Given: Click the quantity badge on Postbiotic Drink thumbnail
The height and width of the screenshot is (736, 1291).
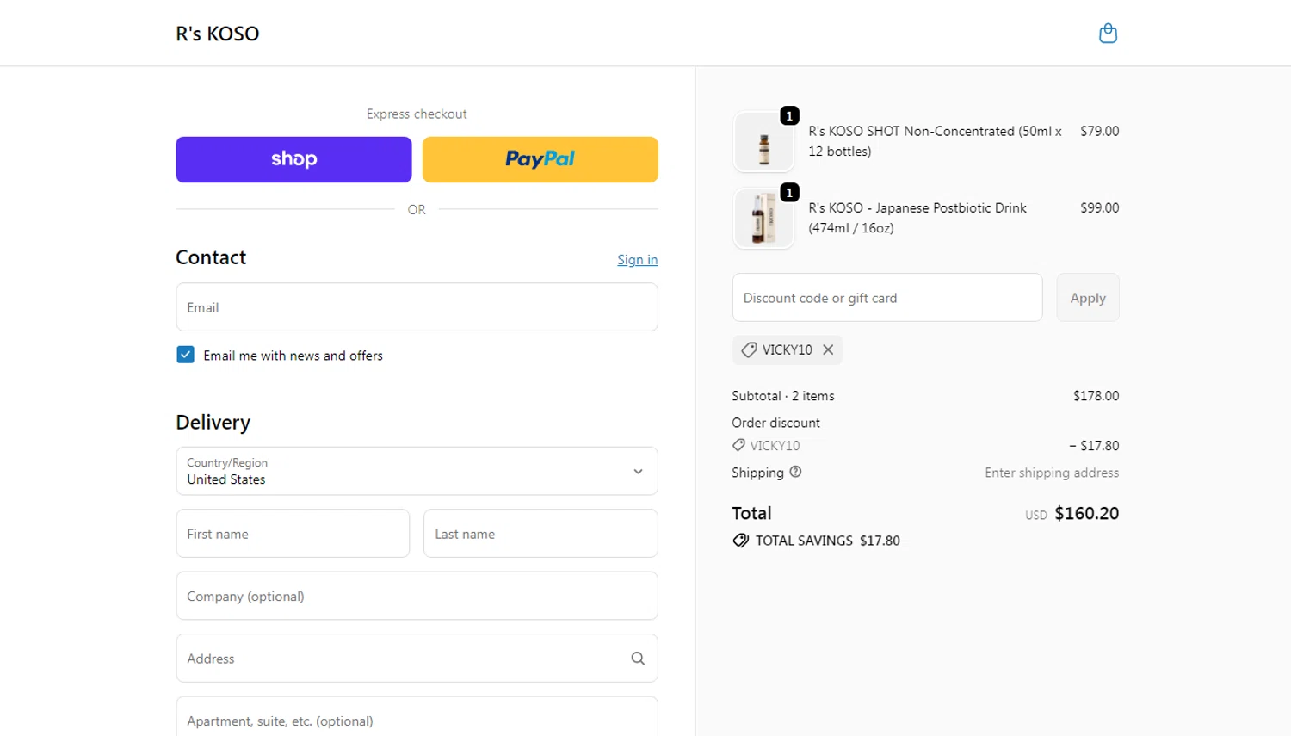Looking at the screenshot, I should coord(789,193).
